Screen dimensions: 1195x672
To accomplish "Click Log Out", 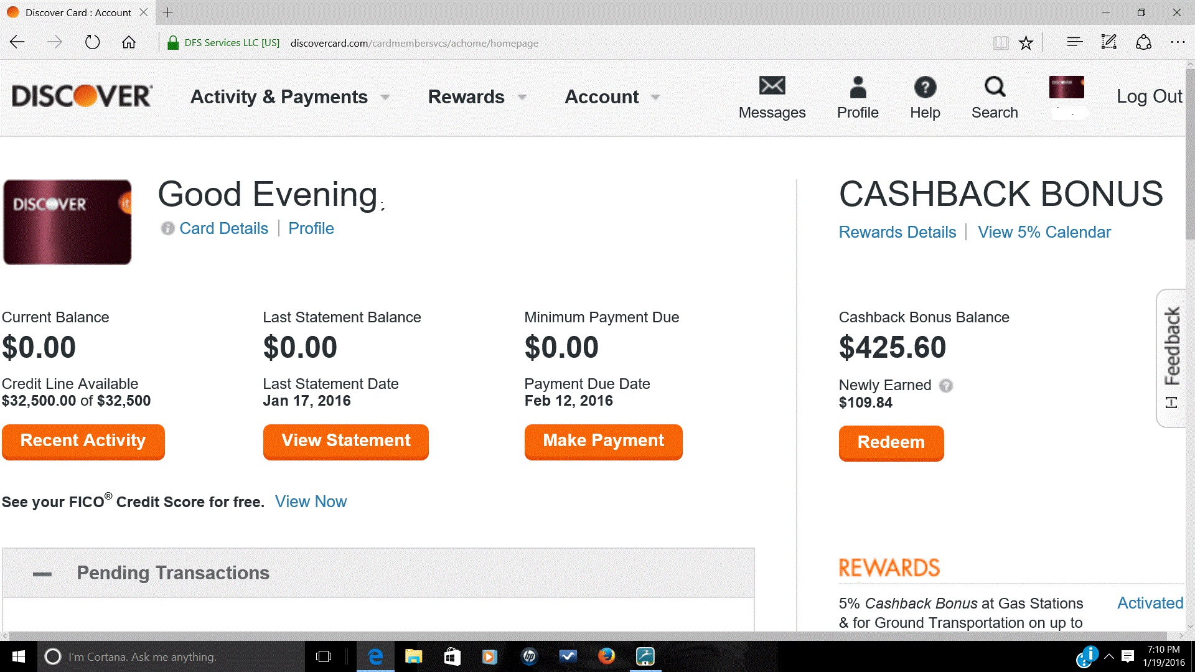I will point(1149,96).
